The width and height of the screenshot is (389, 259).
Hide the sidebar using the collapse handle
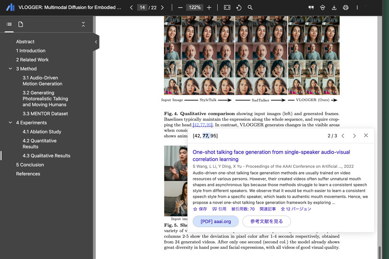coord(96,42)
